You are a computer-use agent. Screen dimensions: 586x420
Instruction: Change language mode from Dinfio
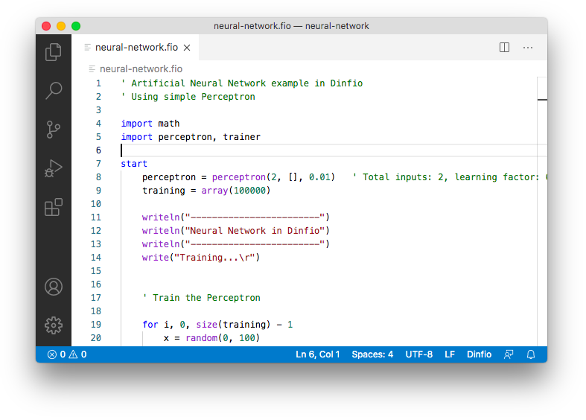[x=479, y=354]
